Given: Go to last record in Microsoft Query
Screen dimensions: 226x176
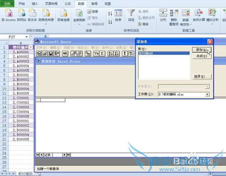Looking at the screenshot, I should pyautogui.click(x=69, y=155).
